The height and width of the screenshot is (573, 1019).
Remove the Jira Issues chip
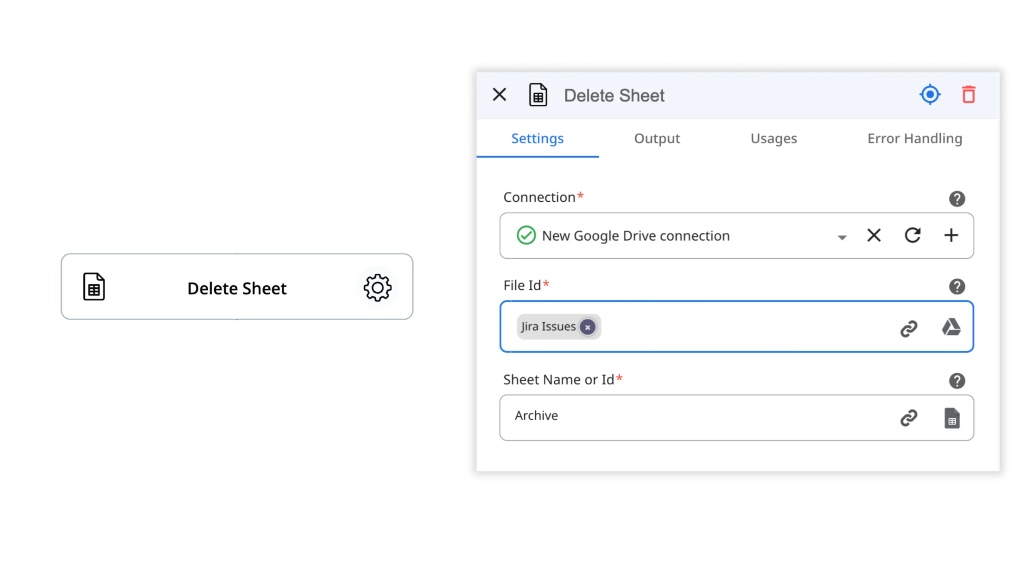(587, 327)
